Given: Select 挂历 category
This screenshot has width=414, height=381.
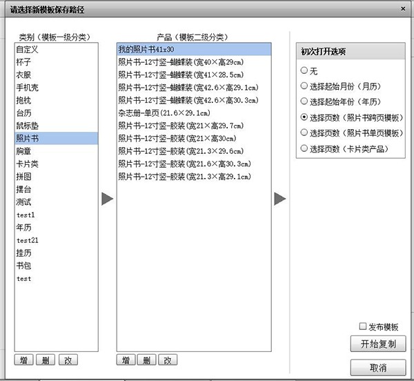Looking at the screenshot, I should point(57,253).
